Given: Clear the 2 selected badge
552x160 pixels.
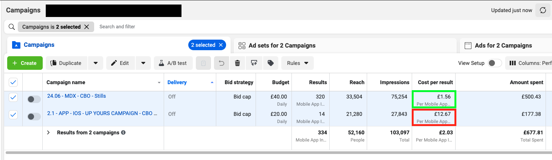Looking at the screenshot, I should [x=221, y=45].
